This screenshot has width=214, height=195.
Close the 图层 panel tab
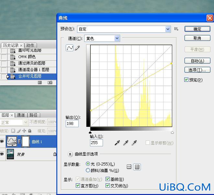[12, 116]
